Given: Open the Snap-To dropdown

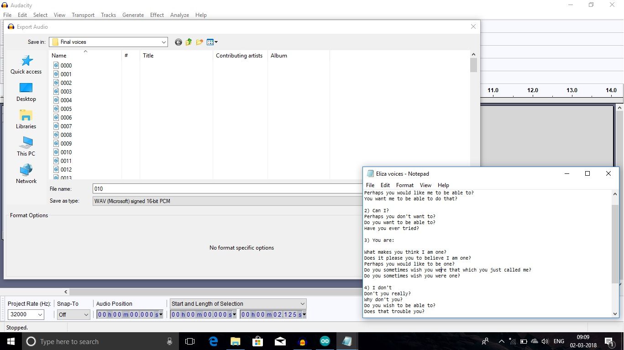Looking at the screenshot, I should click(x=73, y=314).
